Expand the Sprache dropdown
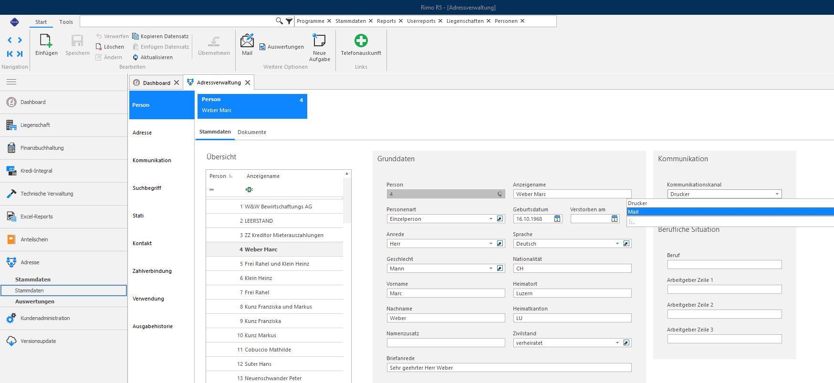 click(x=617, y=244)
